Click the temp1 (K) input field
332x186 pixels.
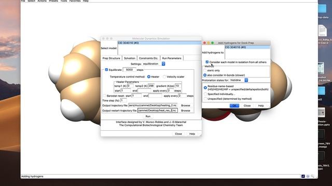coord(130,86)
